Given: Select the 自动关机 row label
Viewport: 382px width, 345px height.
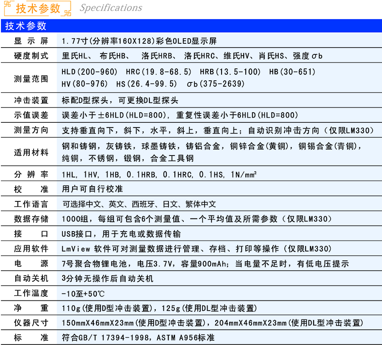Looking at the screenshot, I should point(31,278).
